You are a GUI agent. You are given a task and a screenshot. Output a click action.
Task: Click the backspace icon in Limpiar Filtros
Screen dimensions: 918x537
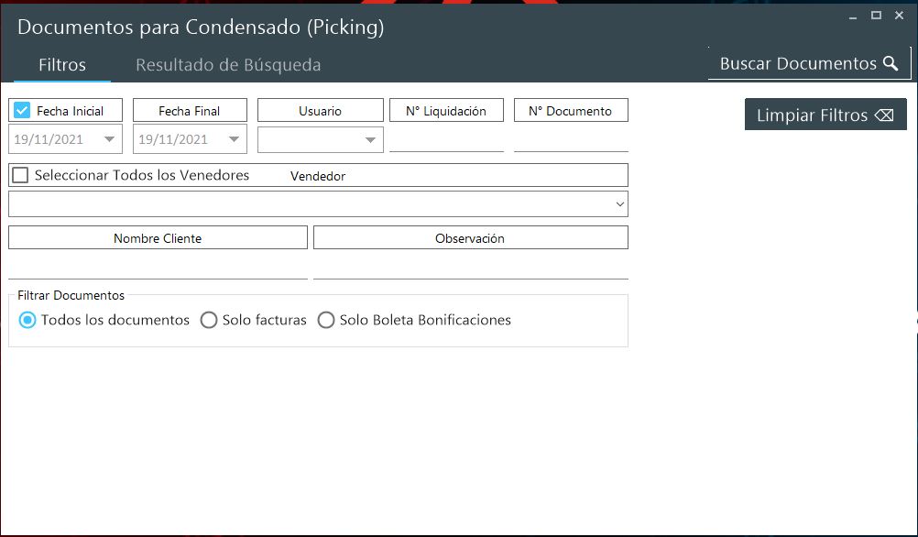tap(883, 115)
